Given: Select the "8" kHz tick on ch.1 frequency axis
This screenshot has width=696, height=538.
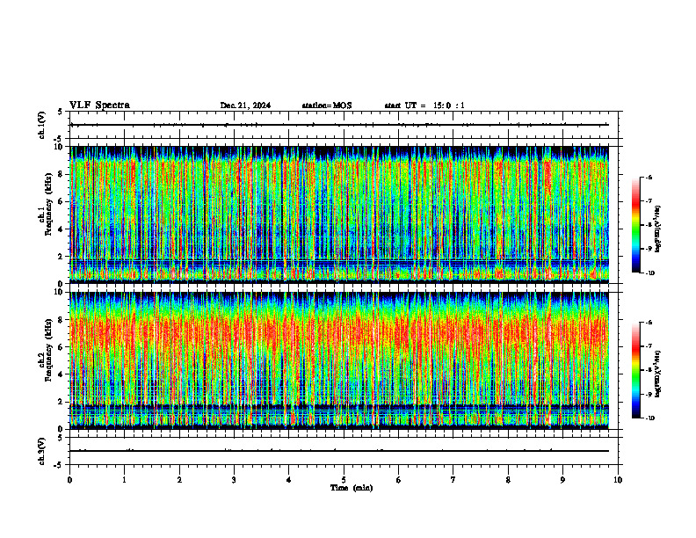Looking at the screenshot, I should tap(62, 174).
